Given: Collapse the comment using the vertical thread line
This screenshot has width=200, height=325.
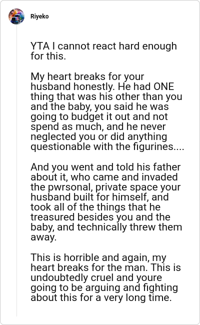Looking at the screenshot, I should click(16, 170).
